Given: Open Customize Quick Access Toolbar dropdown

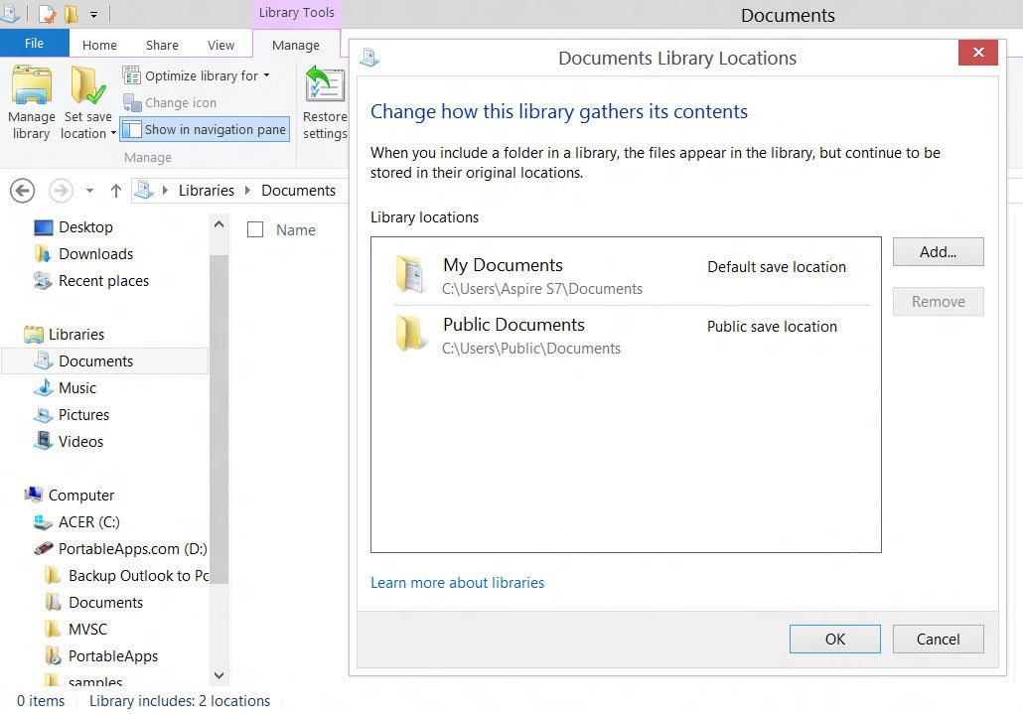Looking at the screenshot, I should coord(94,14).
